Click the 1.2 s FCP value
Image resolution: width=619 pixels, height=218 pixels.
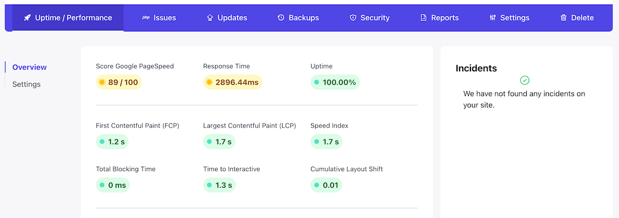112,141
